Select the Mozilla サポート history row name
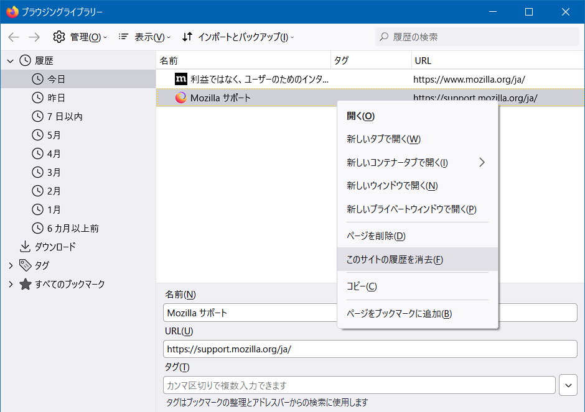Viewport: 585px width, 412px height. tap(220, 98)
